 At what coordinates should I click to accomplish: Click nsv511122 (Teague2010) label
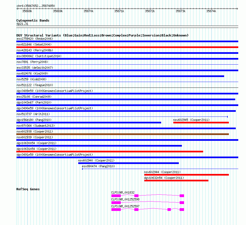tap(35, 85)
